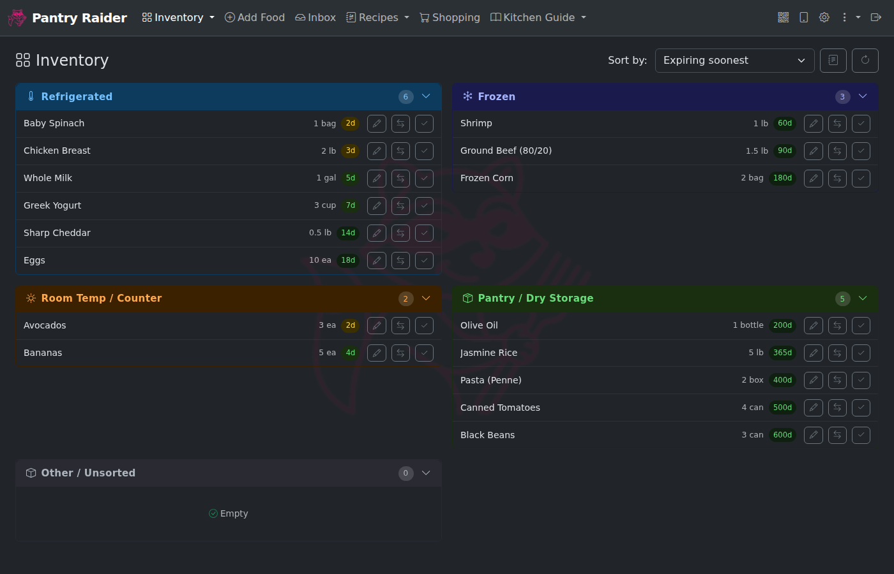Move Avocados to a different location
This screenshot has height=574, width=894.
[400, 326]
